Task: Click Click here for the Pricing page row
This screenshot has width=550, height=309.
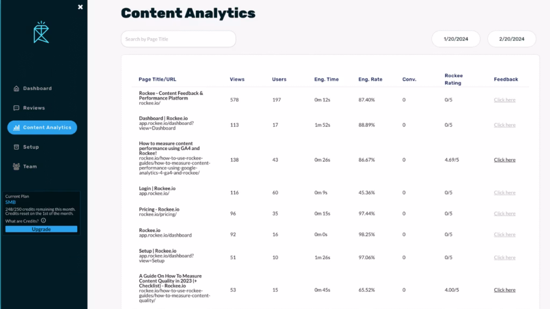Action: pos(504,213)
